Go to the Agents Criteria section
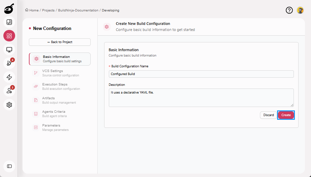Viewport: 311px width, 177px height. pos(60,114)
